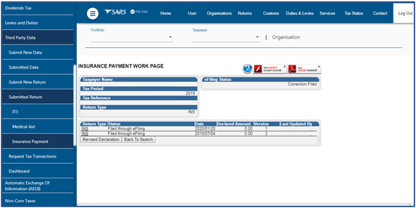Click the three-dot icon beside Organisation
This screenshot has width=416, height=208.
266,38
